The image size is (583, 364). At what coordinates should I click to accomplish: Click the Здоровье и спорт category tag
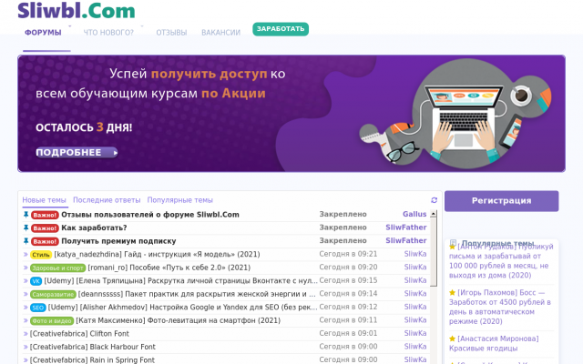point(57,268)
